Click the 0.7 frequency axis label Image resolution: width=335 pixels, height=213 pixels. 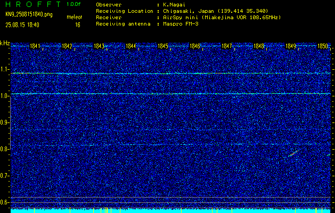pos(4,176)
